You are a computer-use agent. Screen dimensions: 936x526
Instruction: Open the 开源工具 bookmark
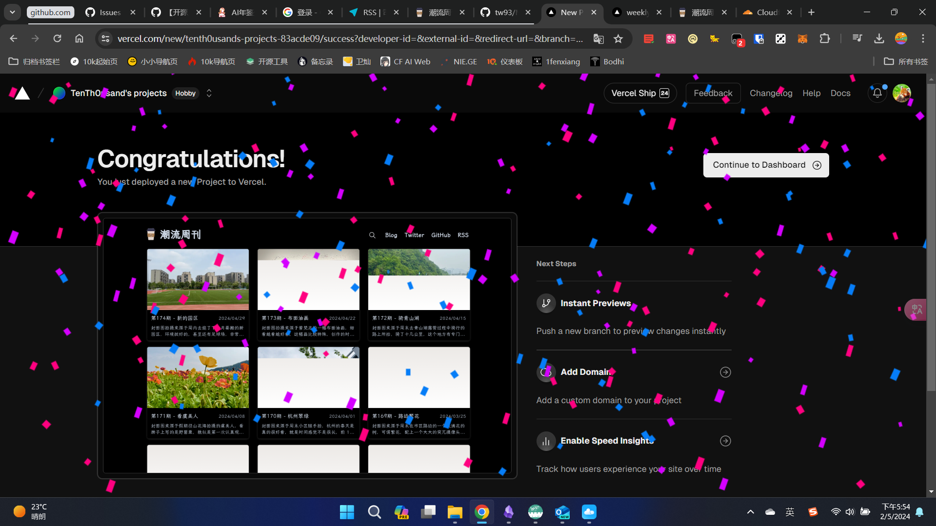pyautogui.click(x=267, y=61)
